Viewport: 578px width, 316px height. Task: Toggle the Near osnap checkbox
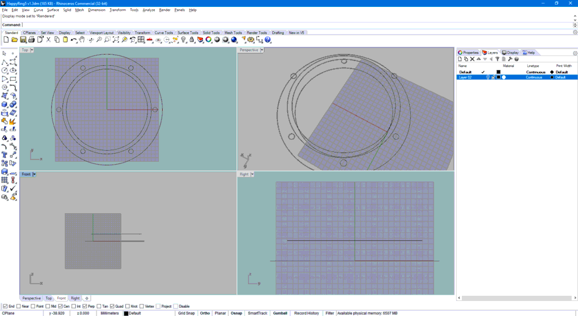(18, 306)
